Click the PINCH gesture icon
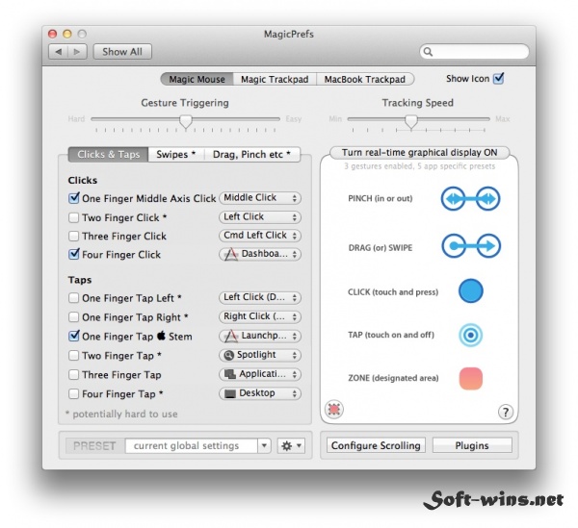This screenshot has height=528, width=578. (470, 199)
